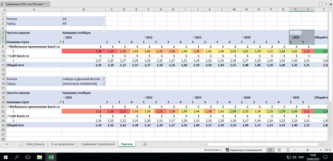Switch to Сравнение показателей sheet tab
The image size is (333, 161).
pyautogui.click(x=98, y=144)
